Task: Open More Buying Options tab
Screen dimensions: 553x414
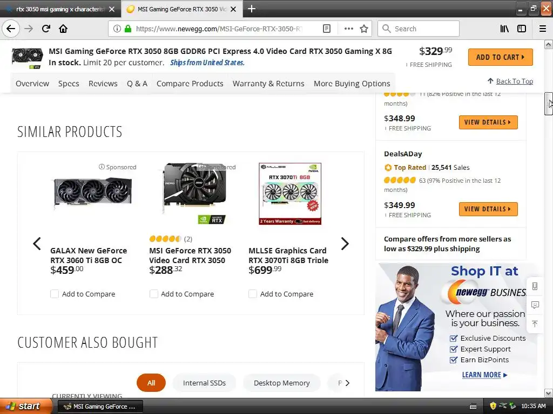Action: pyautogui.click(x=352, y=84)
